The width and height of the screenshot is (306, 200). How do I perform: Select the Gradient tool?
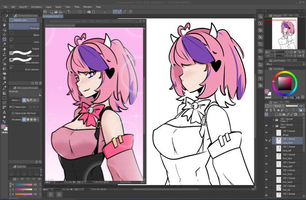pyautogui.click(x=4, y=93)
